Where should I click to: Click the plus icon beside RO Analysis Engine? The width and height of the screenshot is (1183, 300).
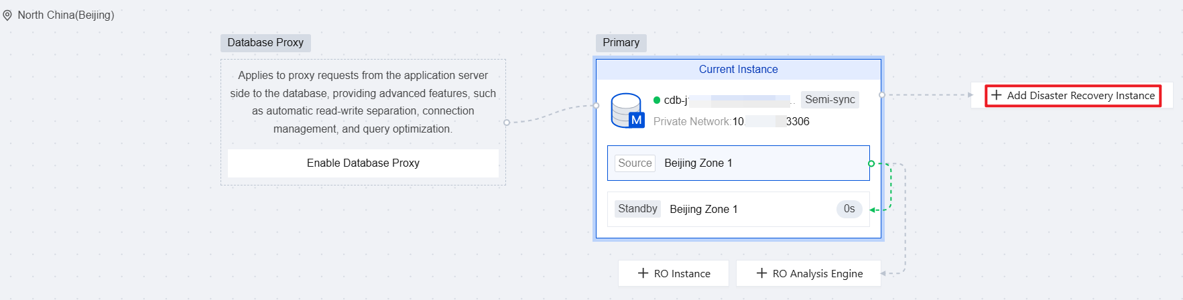point(761,273)
